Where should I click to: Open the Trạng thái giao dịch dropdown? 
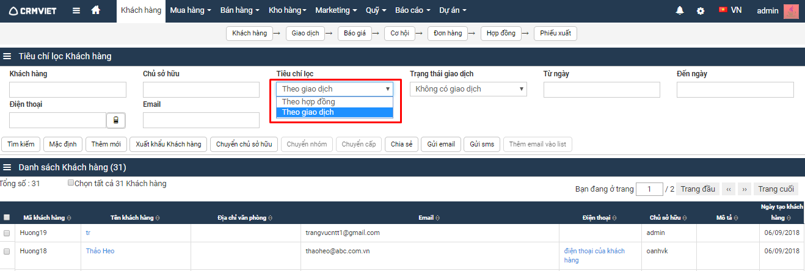point(468,89)
